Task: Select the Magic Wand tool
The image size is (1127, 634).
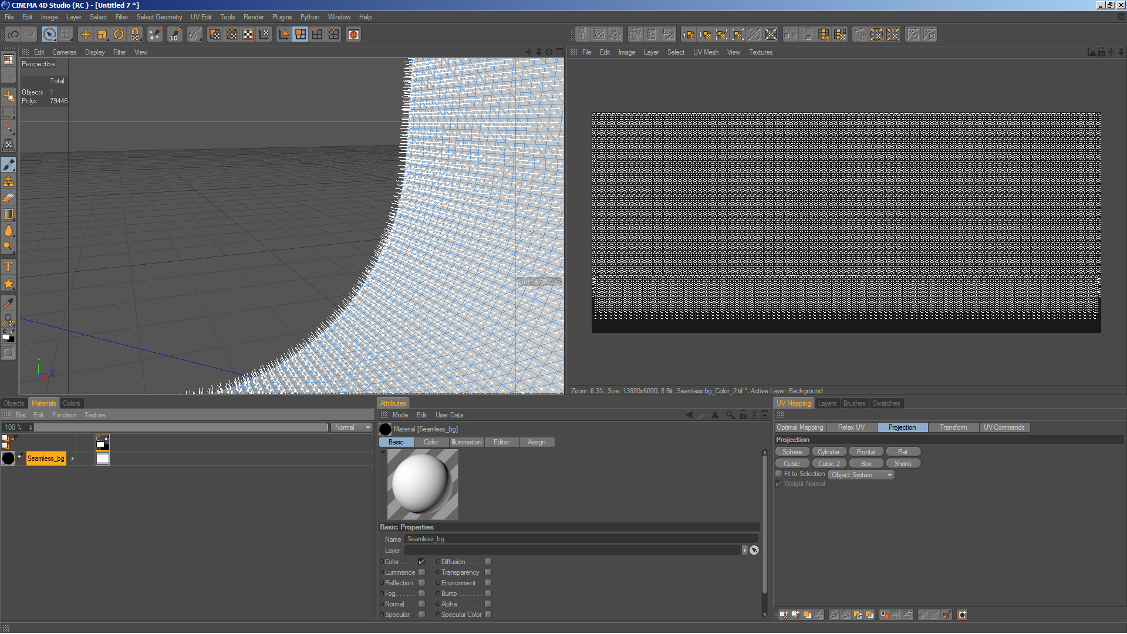Action: click(8, 127)
